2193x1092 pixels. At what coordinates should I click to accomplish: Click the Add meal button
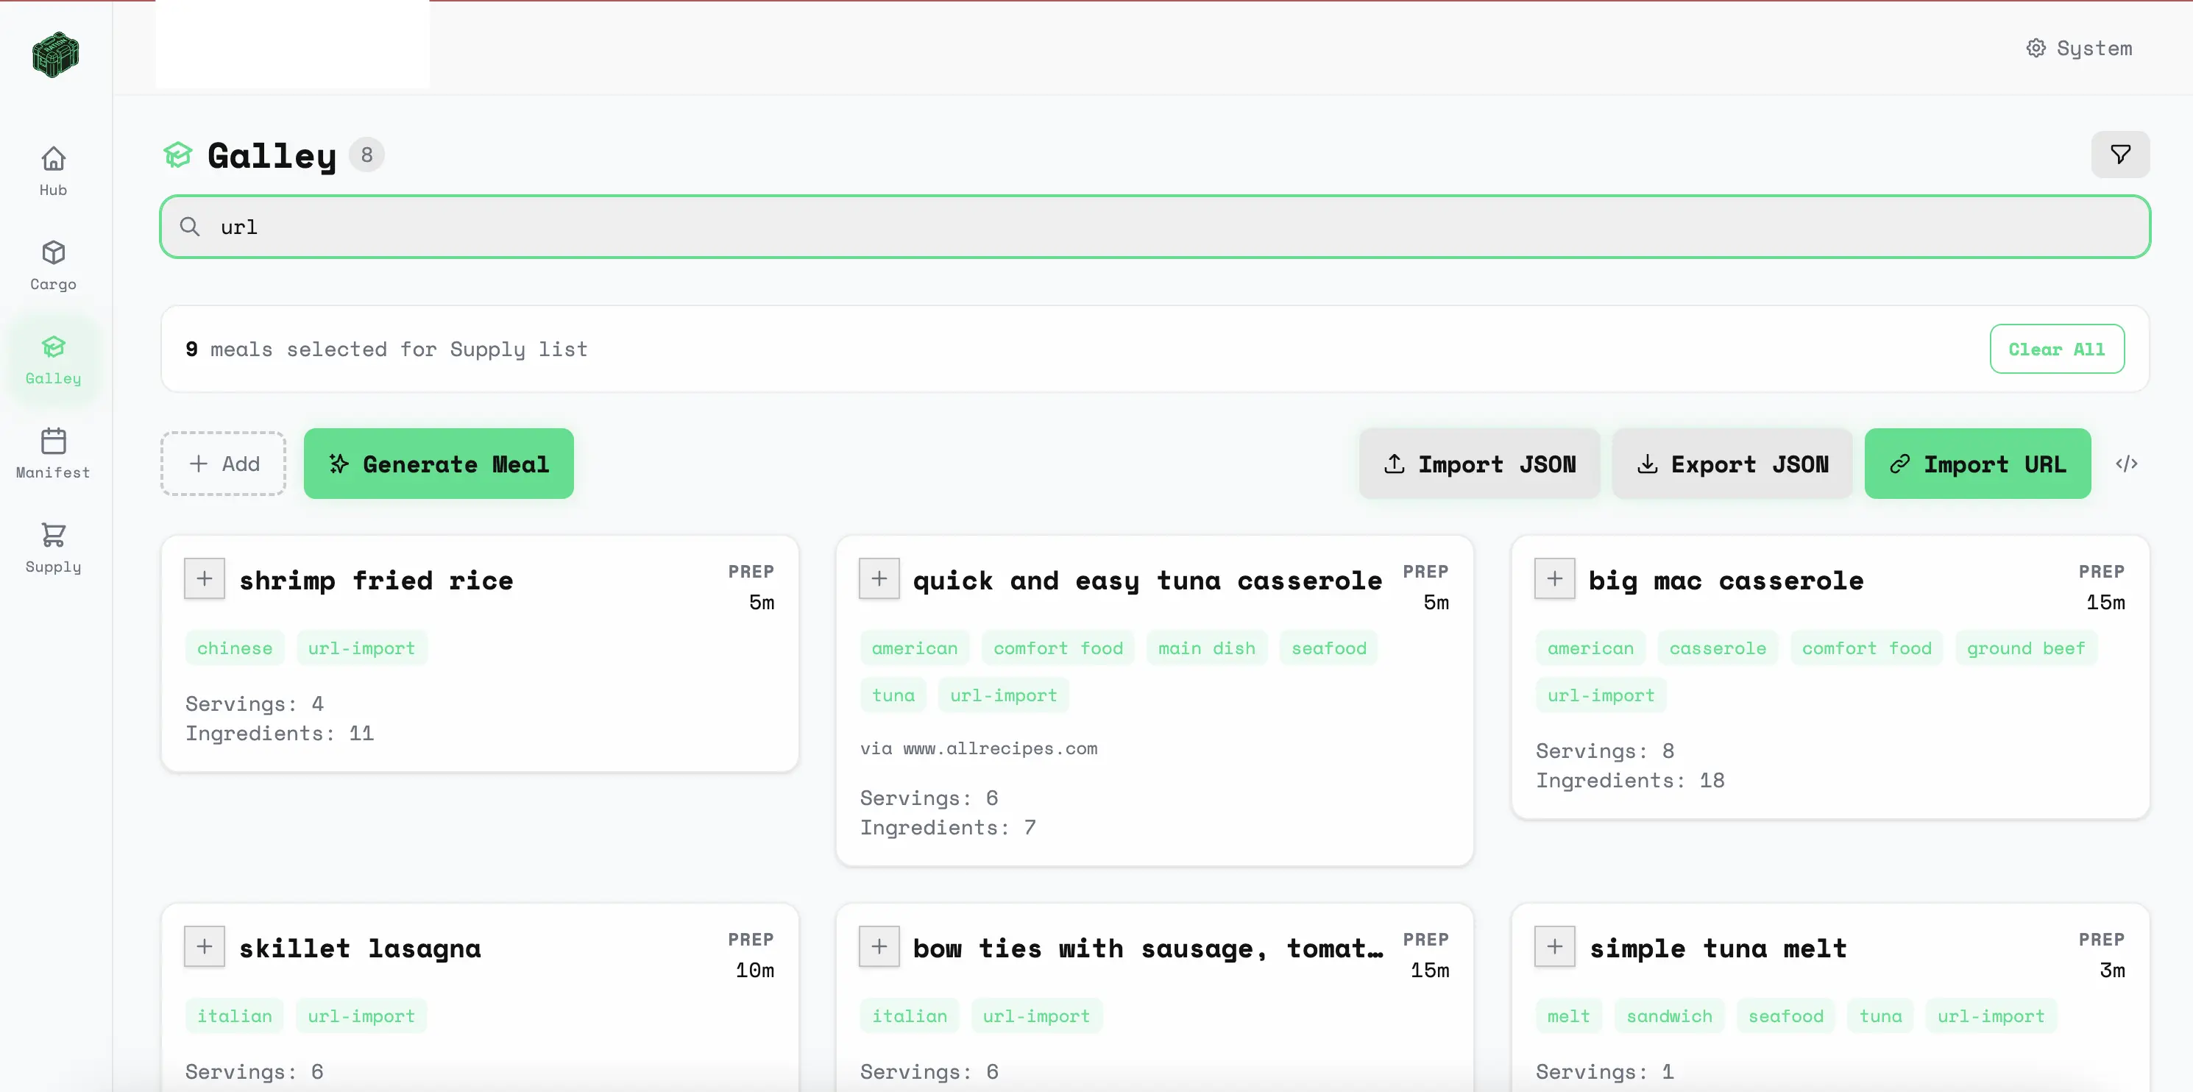click(223, 464)
